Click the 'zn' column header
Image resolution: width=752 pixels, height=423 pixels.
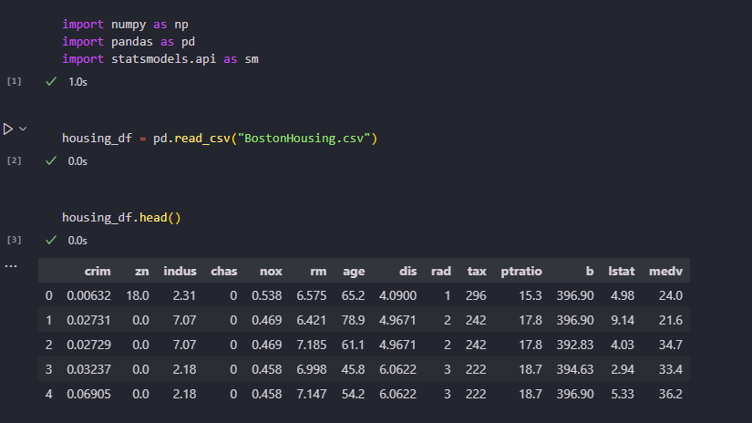tap(141, 272)
